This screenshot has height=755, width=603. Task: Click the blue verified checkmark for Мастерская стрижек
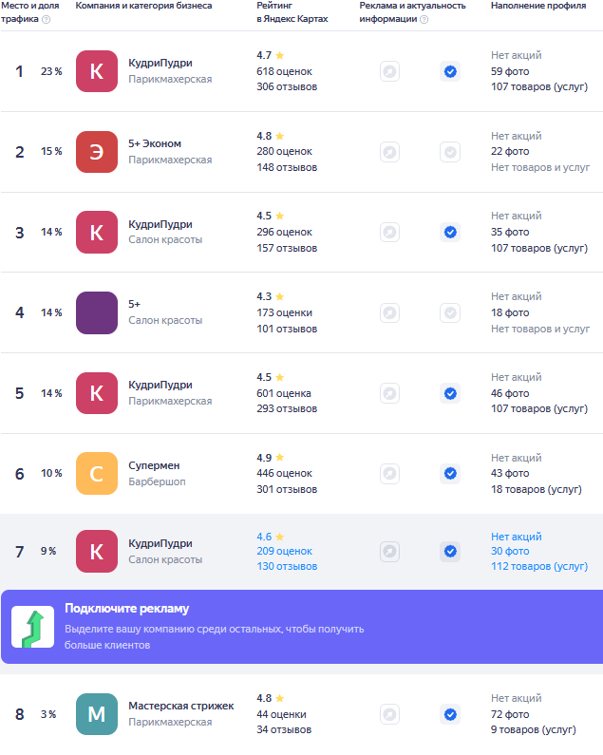tap(450, 714)
